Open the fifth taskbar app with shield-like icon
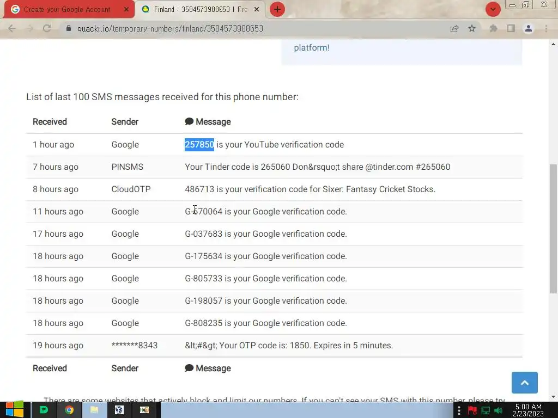 (119, 410)
